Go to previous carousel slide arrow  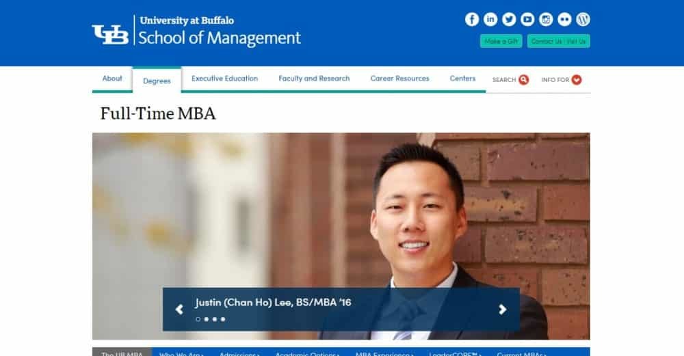point(179,310)
